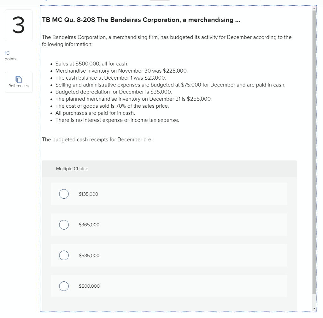Screen dimensions: 323x318
Task: Pick the $535,000 radio button
Action: pos(64,255)
